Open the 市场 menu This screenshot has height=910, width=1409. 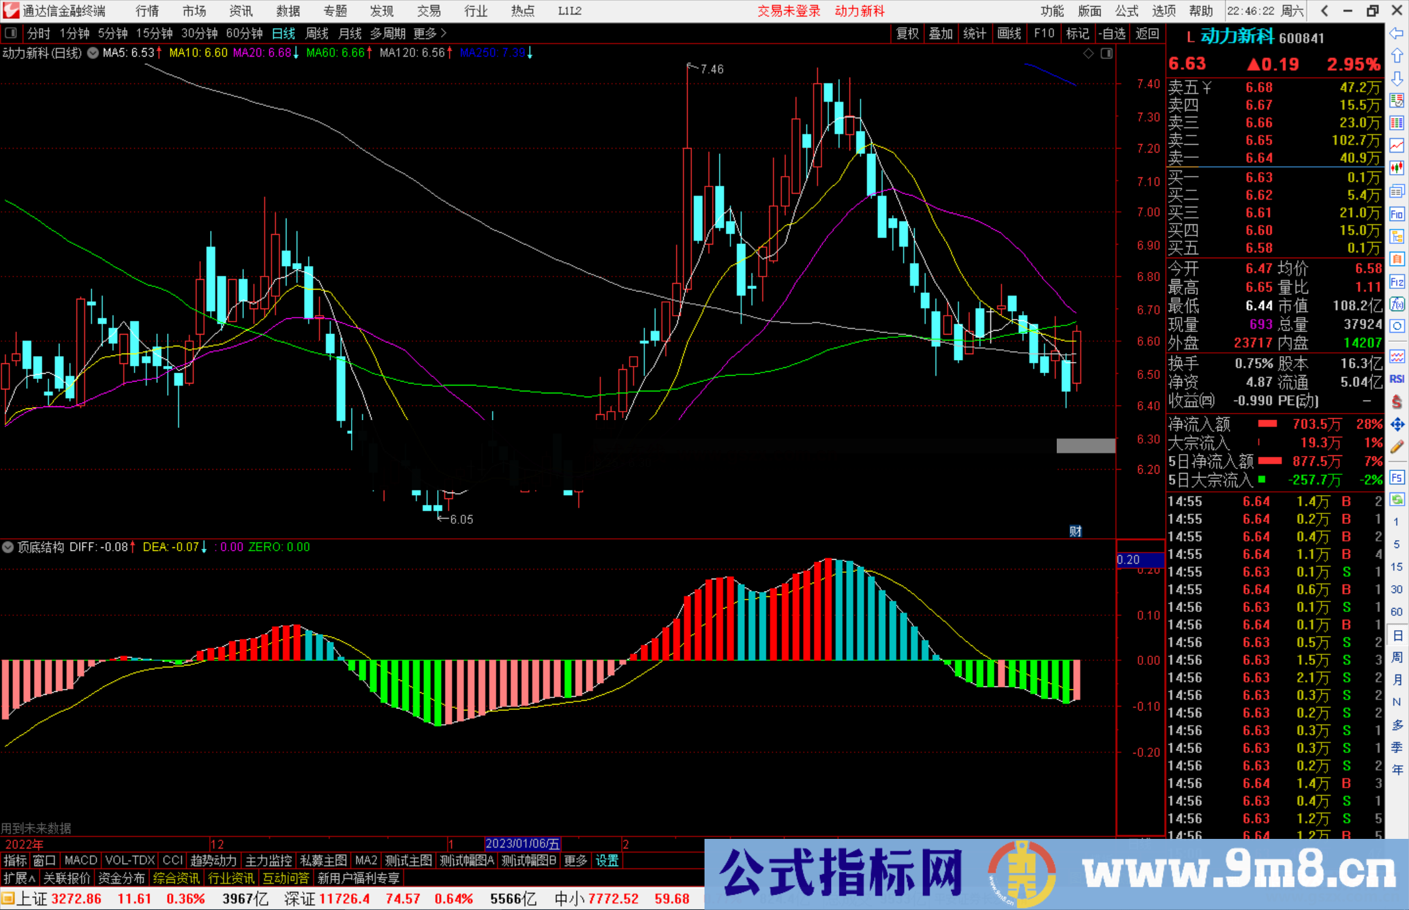point(194,11)
